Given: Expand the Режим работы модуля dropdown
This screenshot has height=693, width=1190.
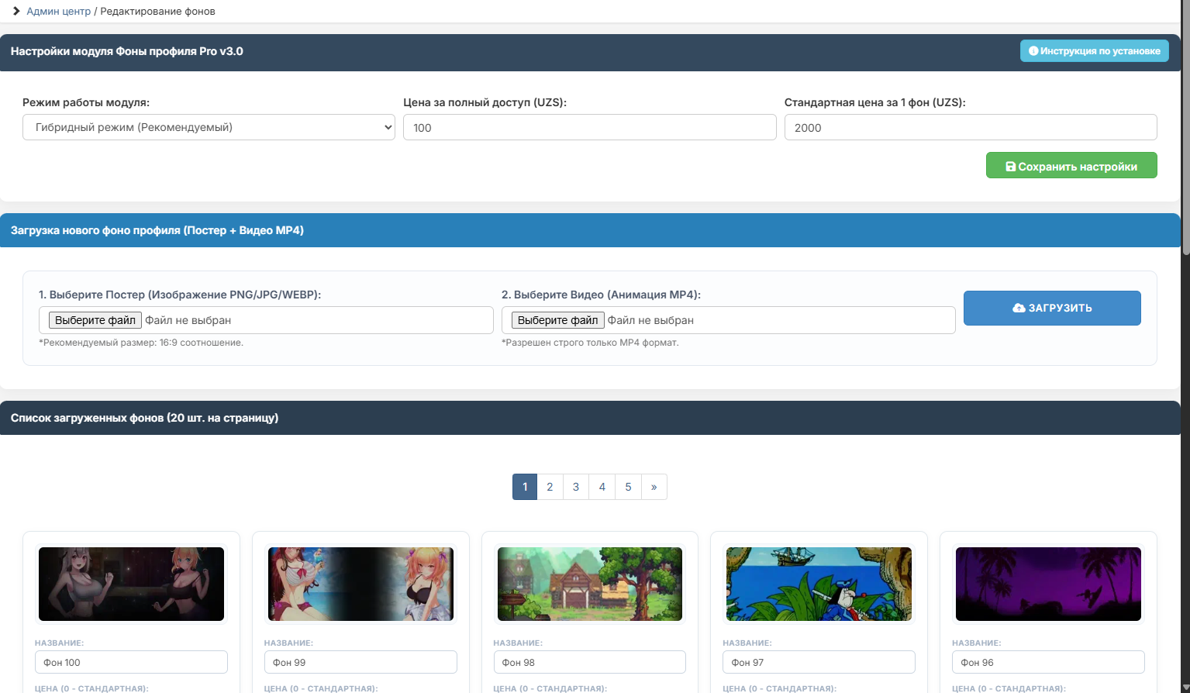Looking at the screenshot, I should (x=209, y=127).
